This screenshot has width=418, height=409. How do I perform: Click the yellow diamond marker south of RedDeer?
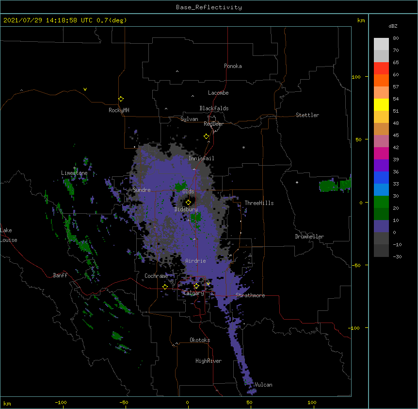tap(206, 136)
